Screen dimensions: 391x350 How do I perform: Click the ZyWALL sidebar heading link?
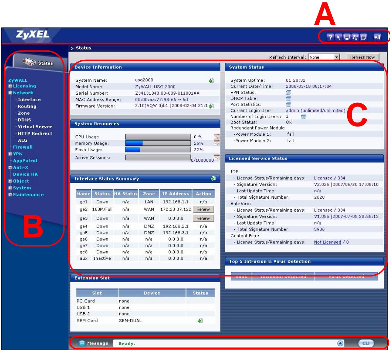(x=18, y=80)
